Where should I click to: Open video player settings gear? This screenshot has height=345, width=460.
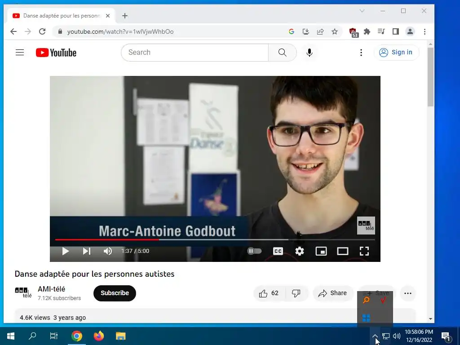pyautogui.click(x=300, y=251)
